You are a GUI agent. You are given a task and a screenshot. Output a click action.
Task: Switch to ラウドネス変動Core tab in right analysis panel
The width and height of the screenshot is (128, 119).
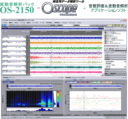pos(87,115)
